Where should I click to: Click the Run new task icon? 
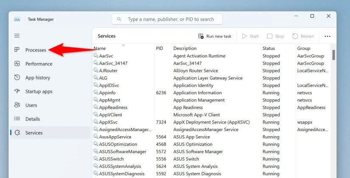(201, 36)
